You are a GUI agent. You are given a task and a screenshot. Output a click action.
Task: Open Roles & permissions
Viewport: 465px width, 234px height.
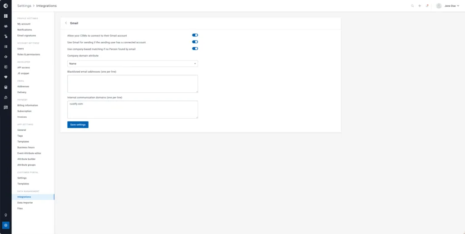[x=29, y=55]
